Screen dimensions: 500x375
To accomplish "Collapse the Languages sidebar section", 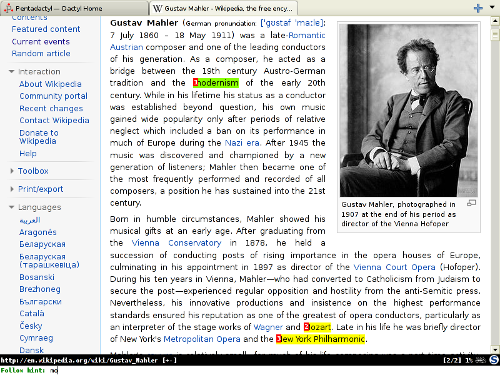I will coord(11,207).
